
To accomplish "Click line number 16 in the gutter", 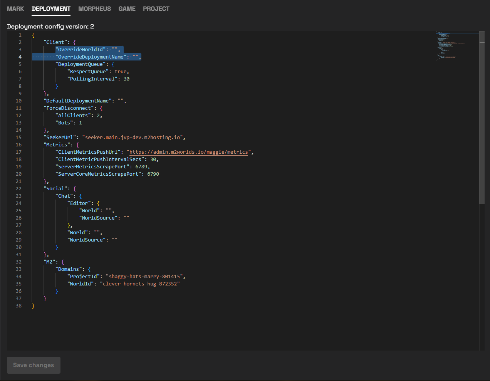I will [18, 145].
